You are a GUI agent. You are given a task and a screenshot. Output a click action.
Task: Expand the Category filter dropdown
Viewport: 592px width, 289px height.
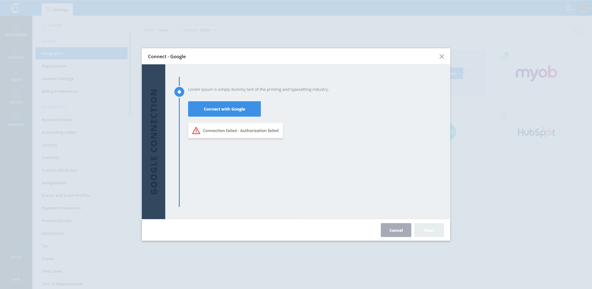pos(198,30)
